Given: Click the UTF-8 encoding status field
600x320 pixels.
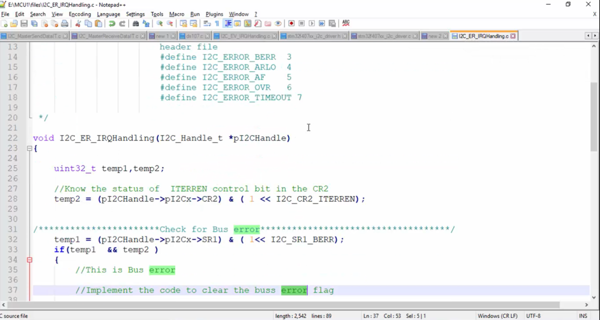Looking at the screenshot, I should [533, 316].
